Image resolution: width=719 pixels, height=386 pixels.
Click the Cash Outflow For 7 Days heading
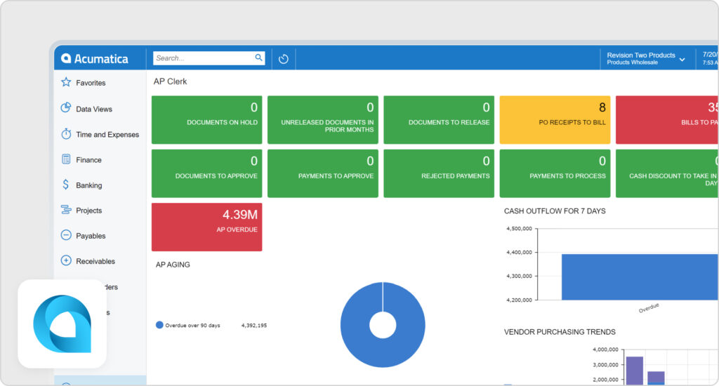555,211
